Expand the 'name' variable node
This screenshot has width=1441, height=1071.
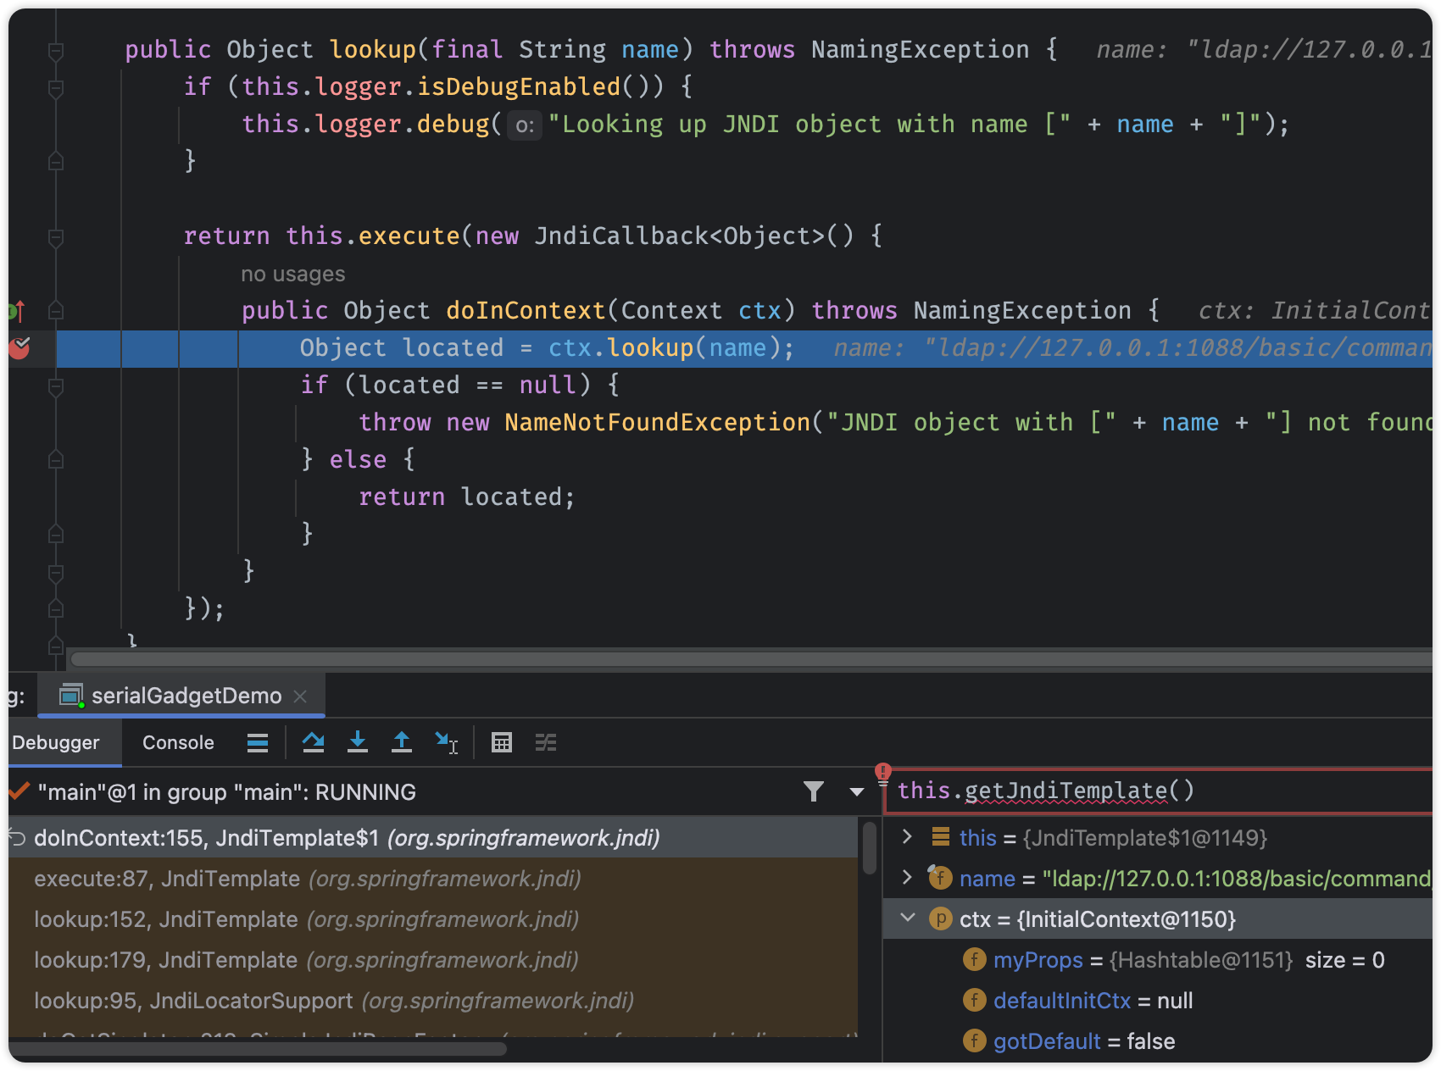click(x=907, y=877)
